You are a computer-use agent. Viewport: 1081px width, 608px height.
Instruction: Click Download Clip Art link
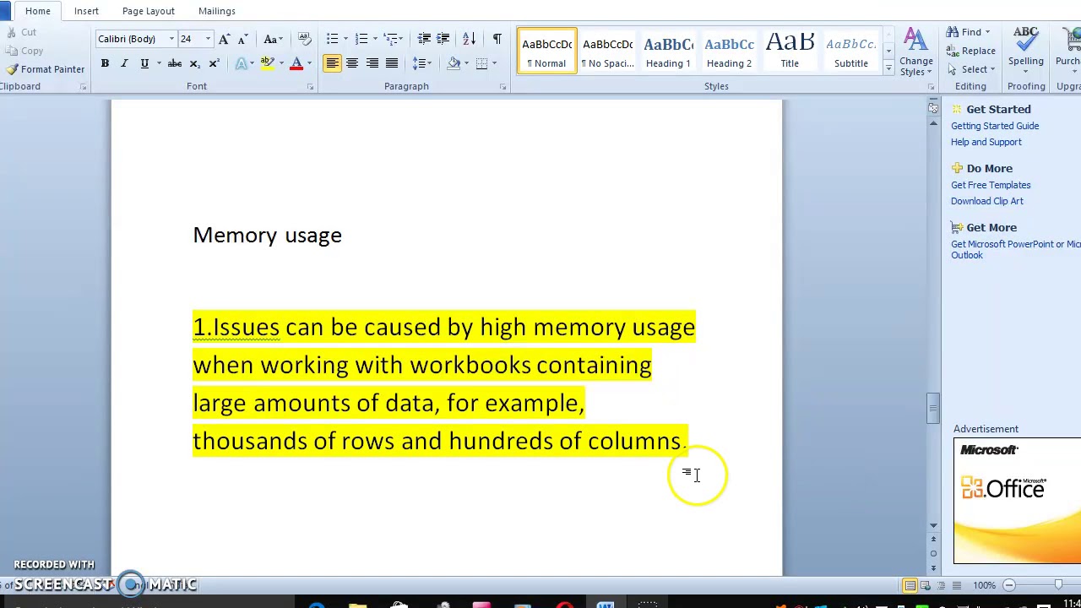(987, 201)
